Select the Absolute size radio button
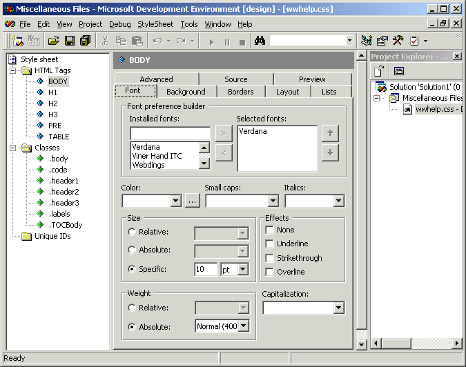The height and width of the screenshot is (367, 466). (132, 250)
